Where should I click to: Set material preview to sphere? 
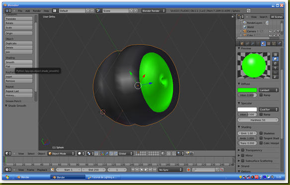275,59
